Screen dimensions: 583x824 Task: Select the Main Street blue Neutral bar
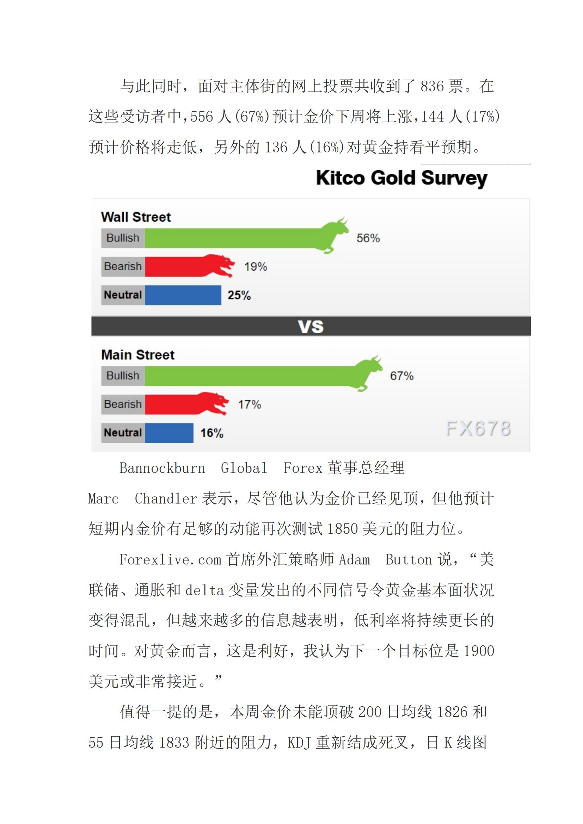[169, 433]
